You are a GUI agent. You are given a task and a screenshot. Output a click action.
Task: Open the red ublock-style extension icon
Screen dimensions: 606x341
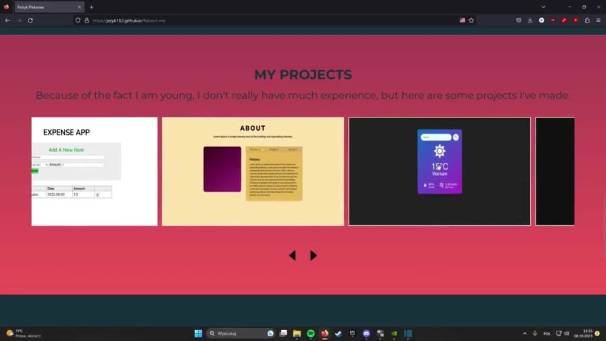[x=553, y=20]
